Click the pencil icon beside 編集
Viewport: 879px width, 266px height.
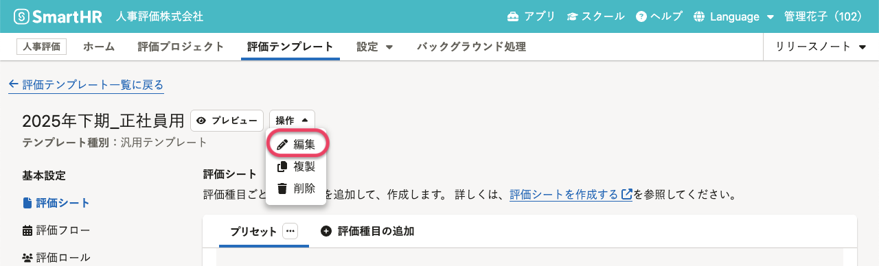point(282,145)
